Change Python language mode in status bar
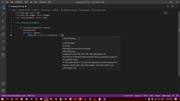The width and height of the screenshot is (180, 101). click(x=157, y=96)
